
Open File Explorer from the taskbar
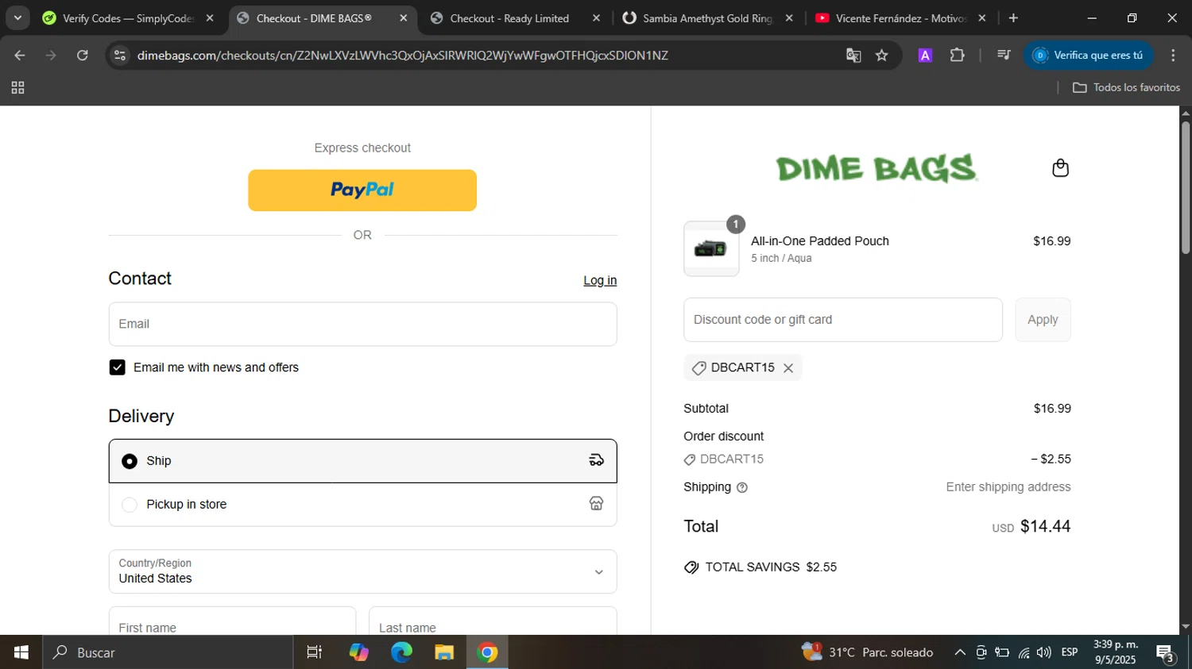pyautogui.click(x=444, y=652)
